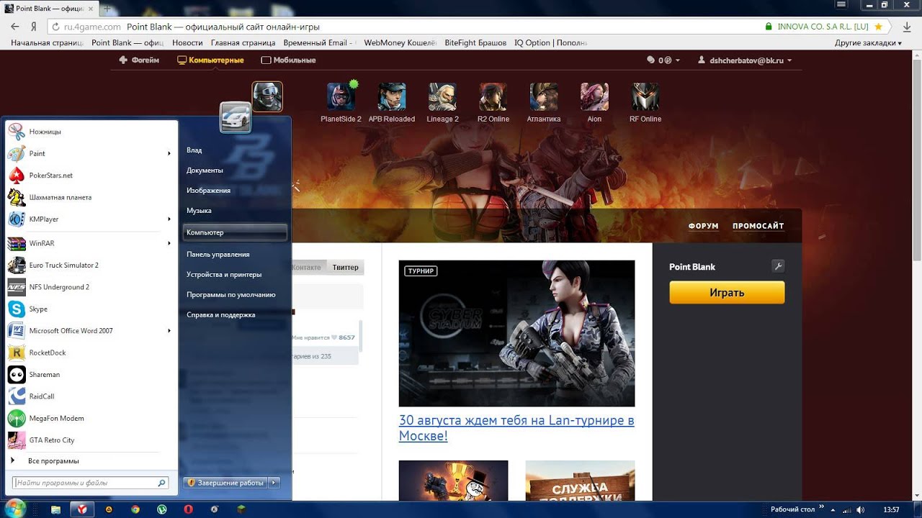922x518 pixels.
Task: Launch Шахматная планета program
Action: coord(91,197)
